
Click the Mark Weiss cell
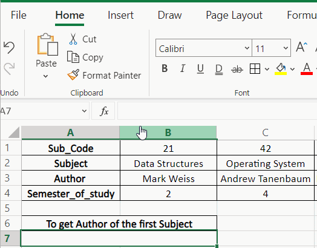[x=168, y=178]
